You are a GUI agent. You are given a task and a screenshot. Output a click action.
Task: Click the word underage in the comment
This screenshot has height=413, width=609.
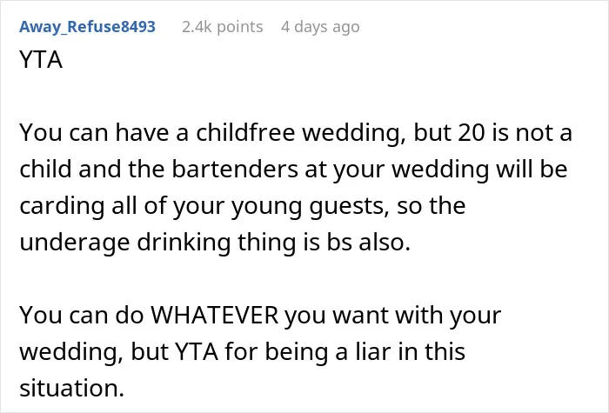pyautogui.click(x=75, y=243)
